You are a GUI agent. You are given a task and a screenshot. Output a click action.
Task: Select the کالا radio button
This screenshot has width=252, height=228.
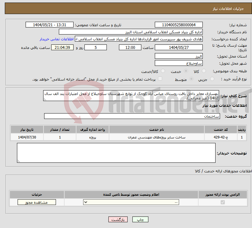[204, 71]
